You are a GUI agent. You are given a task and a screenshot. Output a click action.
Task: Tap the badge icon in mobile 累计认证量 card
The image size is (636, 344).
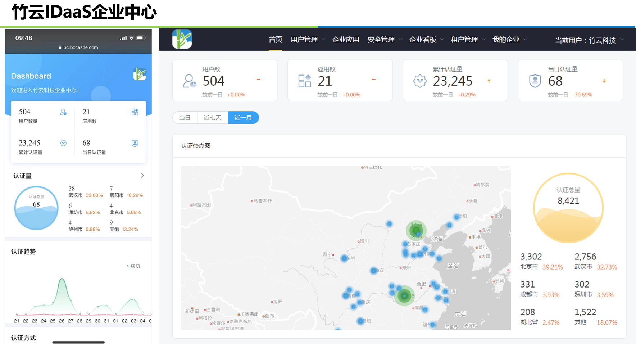coord(63,143)
